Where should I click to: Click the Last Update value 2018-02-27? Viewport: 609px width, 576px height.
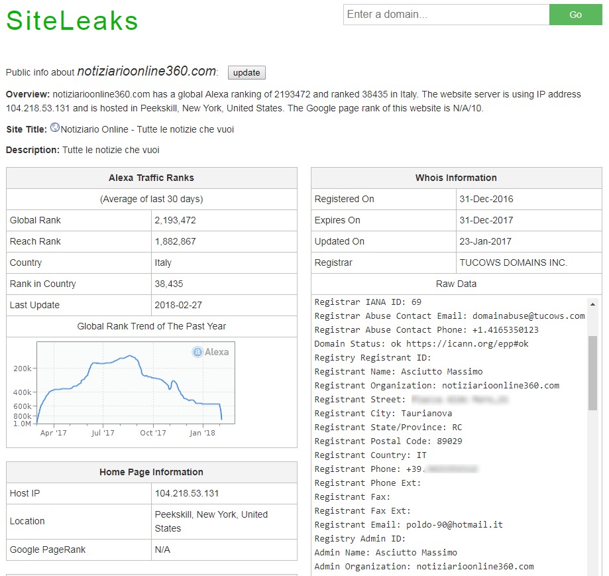[x=178, y=306]
